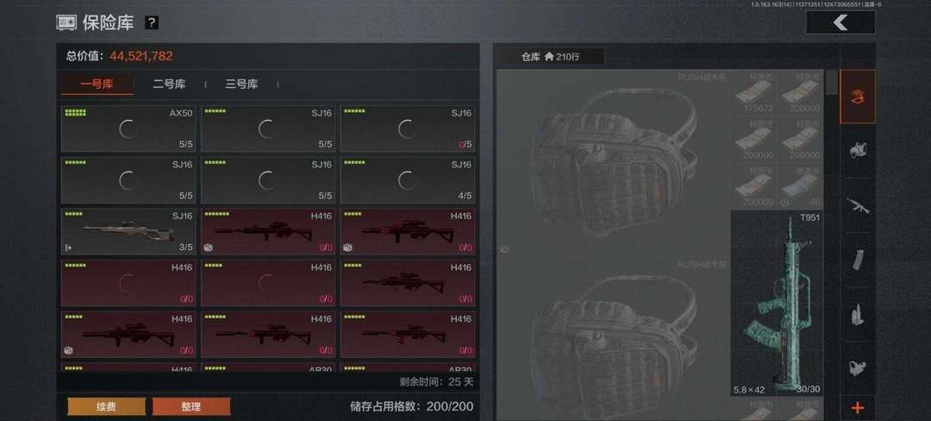This screenshot has width=931, height=421.
Task: Click the 整理 organize button
Action: coord(191,406)
